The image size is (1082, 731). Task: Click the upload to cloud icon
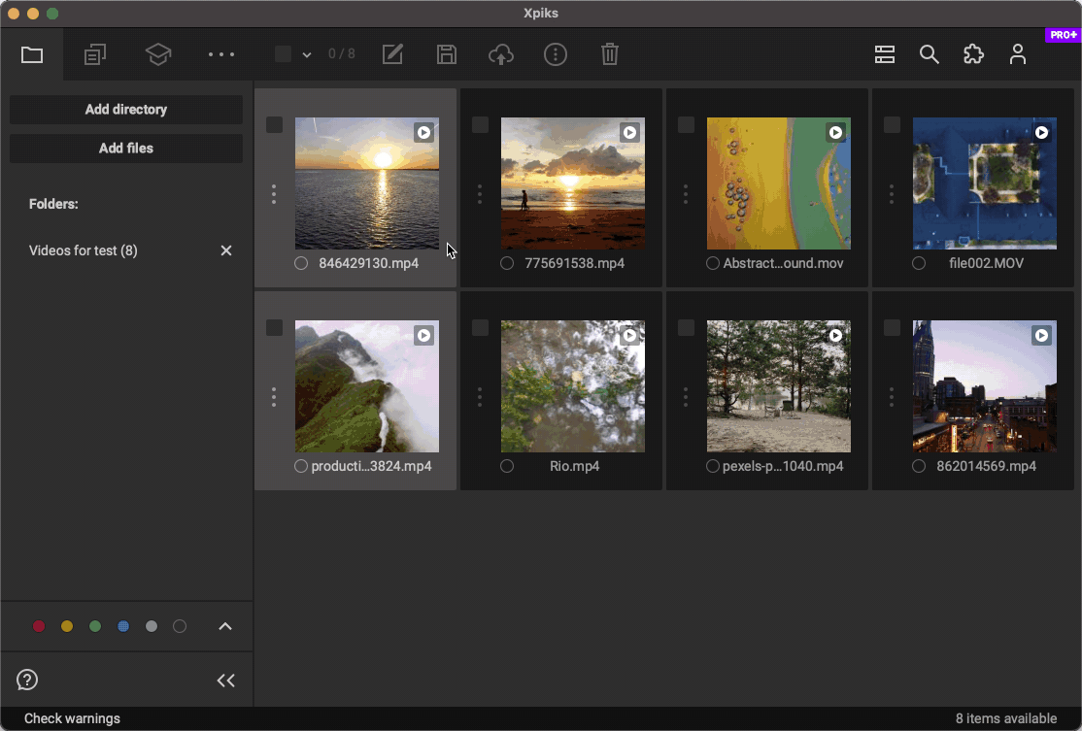[500, 54]
